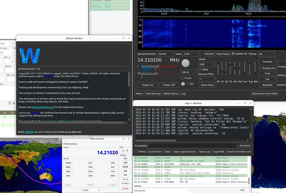Check the Enable ATU box
Screen dimensions: 286x193
[x=261, y=68]
